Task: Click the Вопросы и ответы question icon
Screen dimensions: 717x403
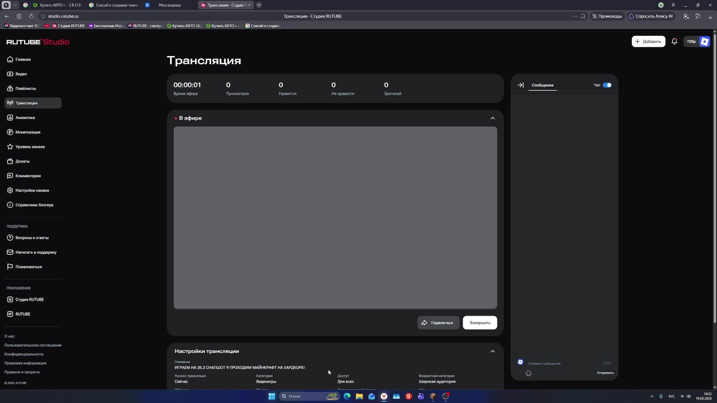Action: (x=10, y=238)
